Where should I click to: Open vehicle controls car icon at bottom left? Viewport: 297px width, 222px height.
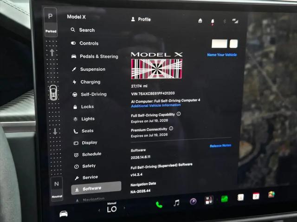tap(64, 214)
